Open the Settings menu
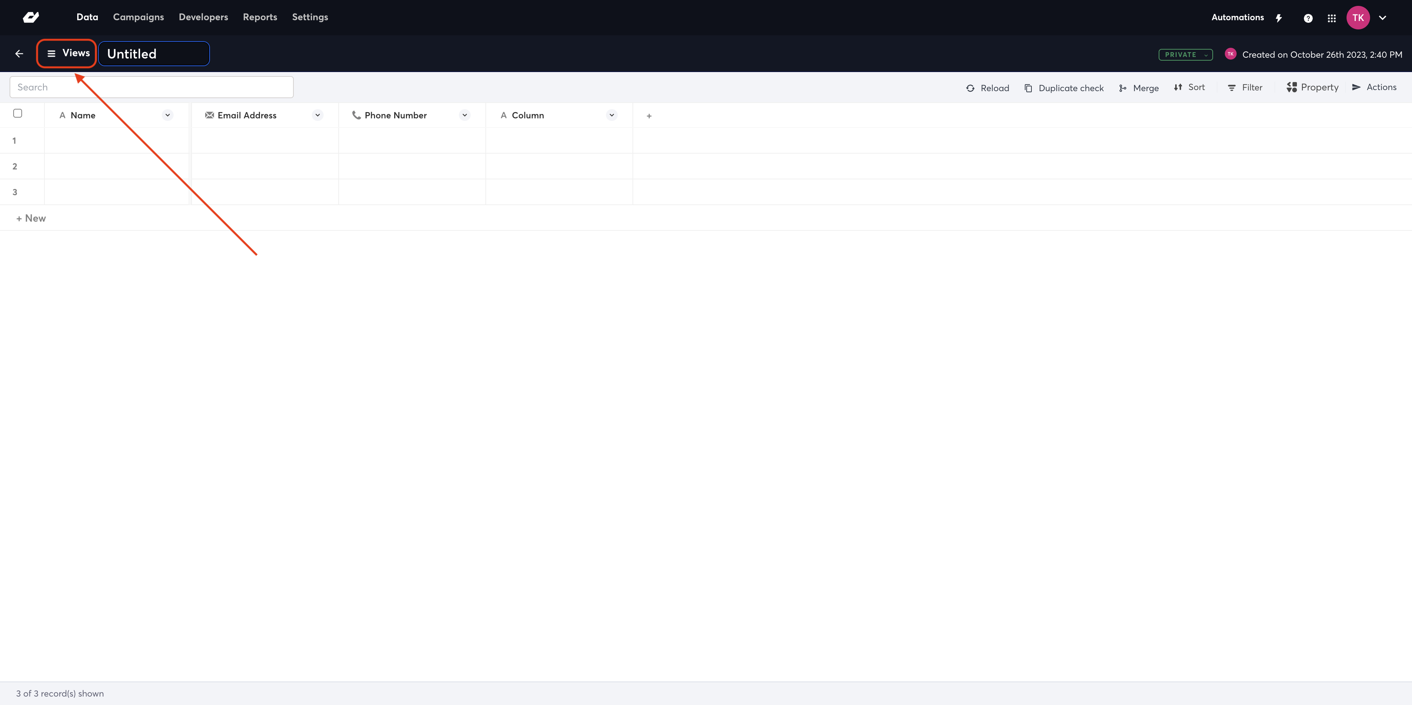Screen dimensions: 1412x705 (310, 17)
